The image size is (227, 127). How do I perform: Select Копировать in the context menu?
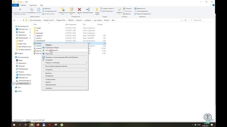tap(65, 76)
